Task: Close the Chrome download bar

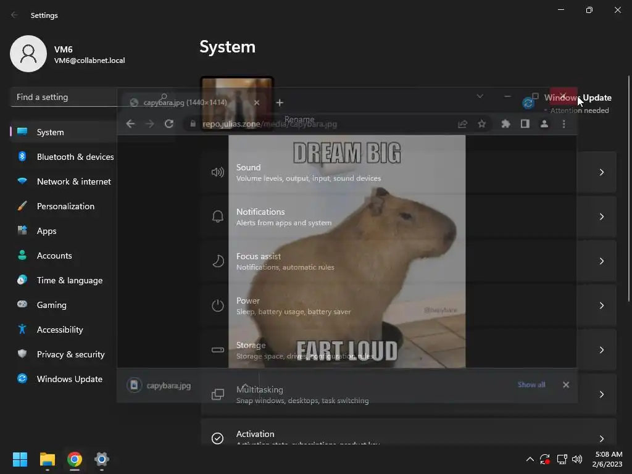Action: 566,385
